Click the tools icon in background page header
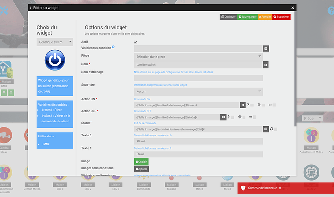This screenshot has height=197, width=334. coord(4,10)
